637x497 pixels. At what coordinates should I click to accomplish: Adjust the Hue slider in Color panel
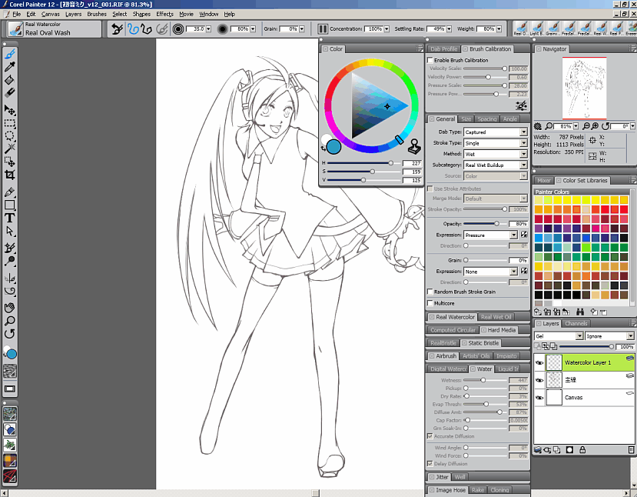(364, 163)
